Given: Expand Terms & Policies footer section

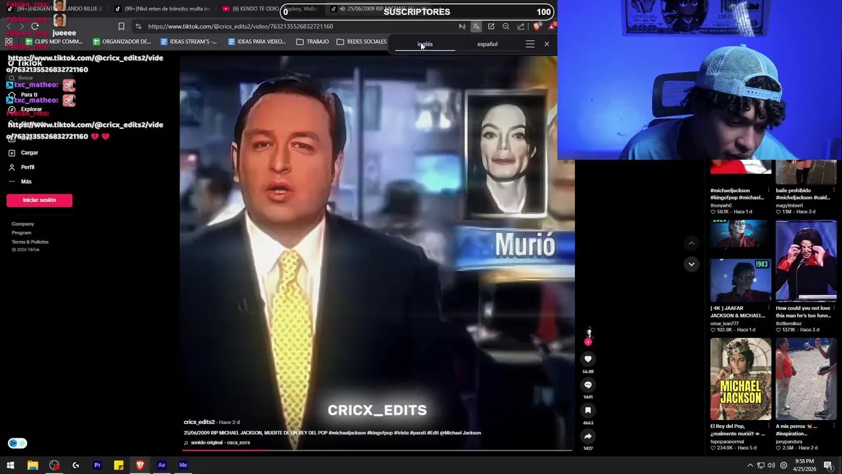Looking at the screenshot, I should point(30,242).
